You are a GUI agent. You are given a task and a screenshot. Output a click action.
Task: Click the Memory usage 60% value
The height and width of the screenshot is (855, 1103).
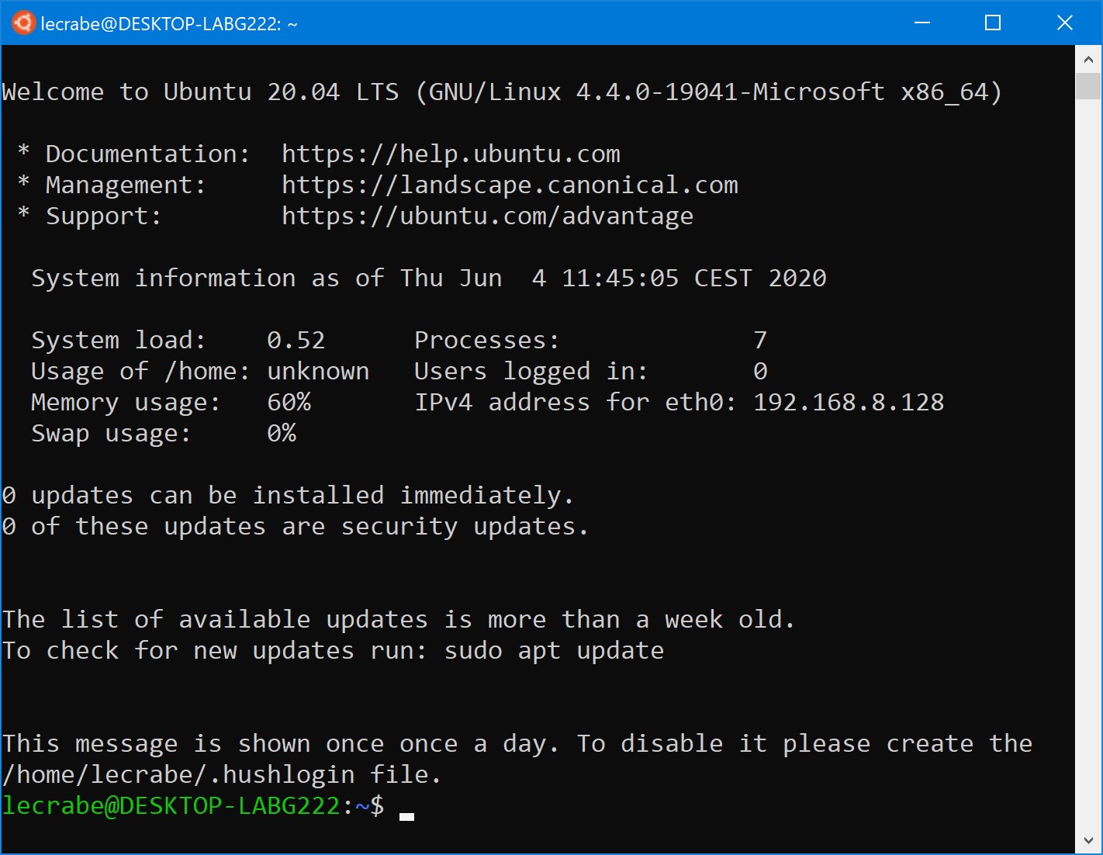pos(289,402)
